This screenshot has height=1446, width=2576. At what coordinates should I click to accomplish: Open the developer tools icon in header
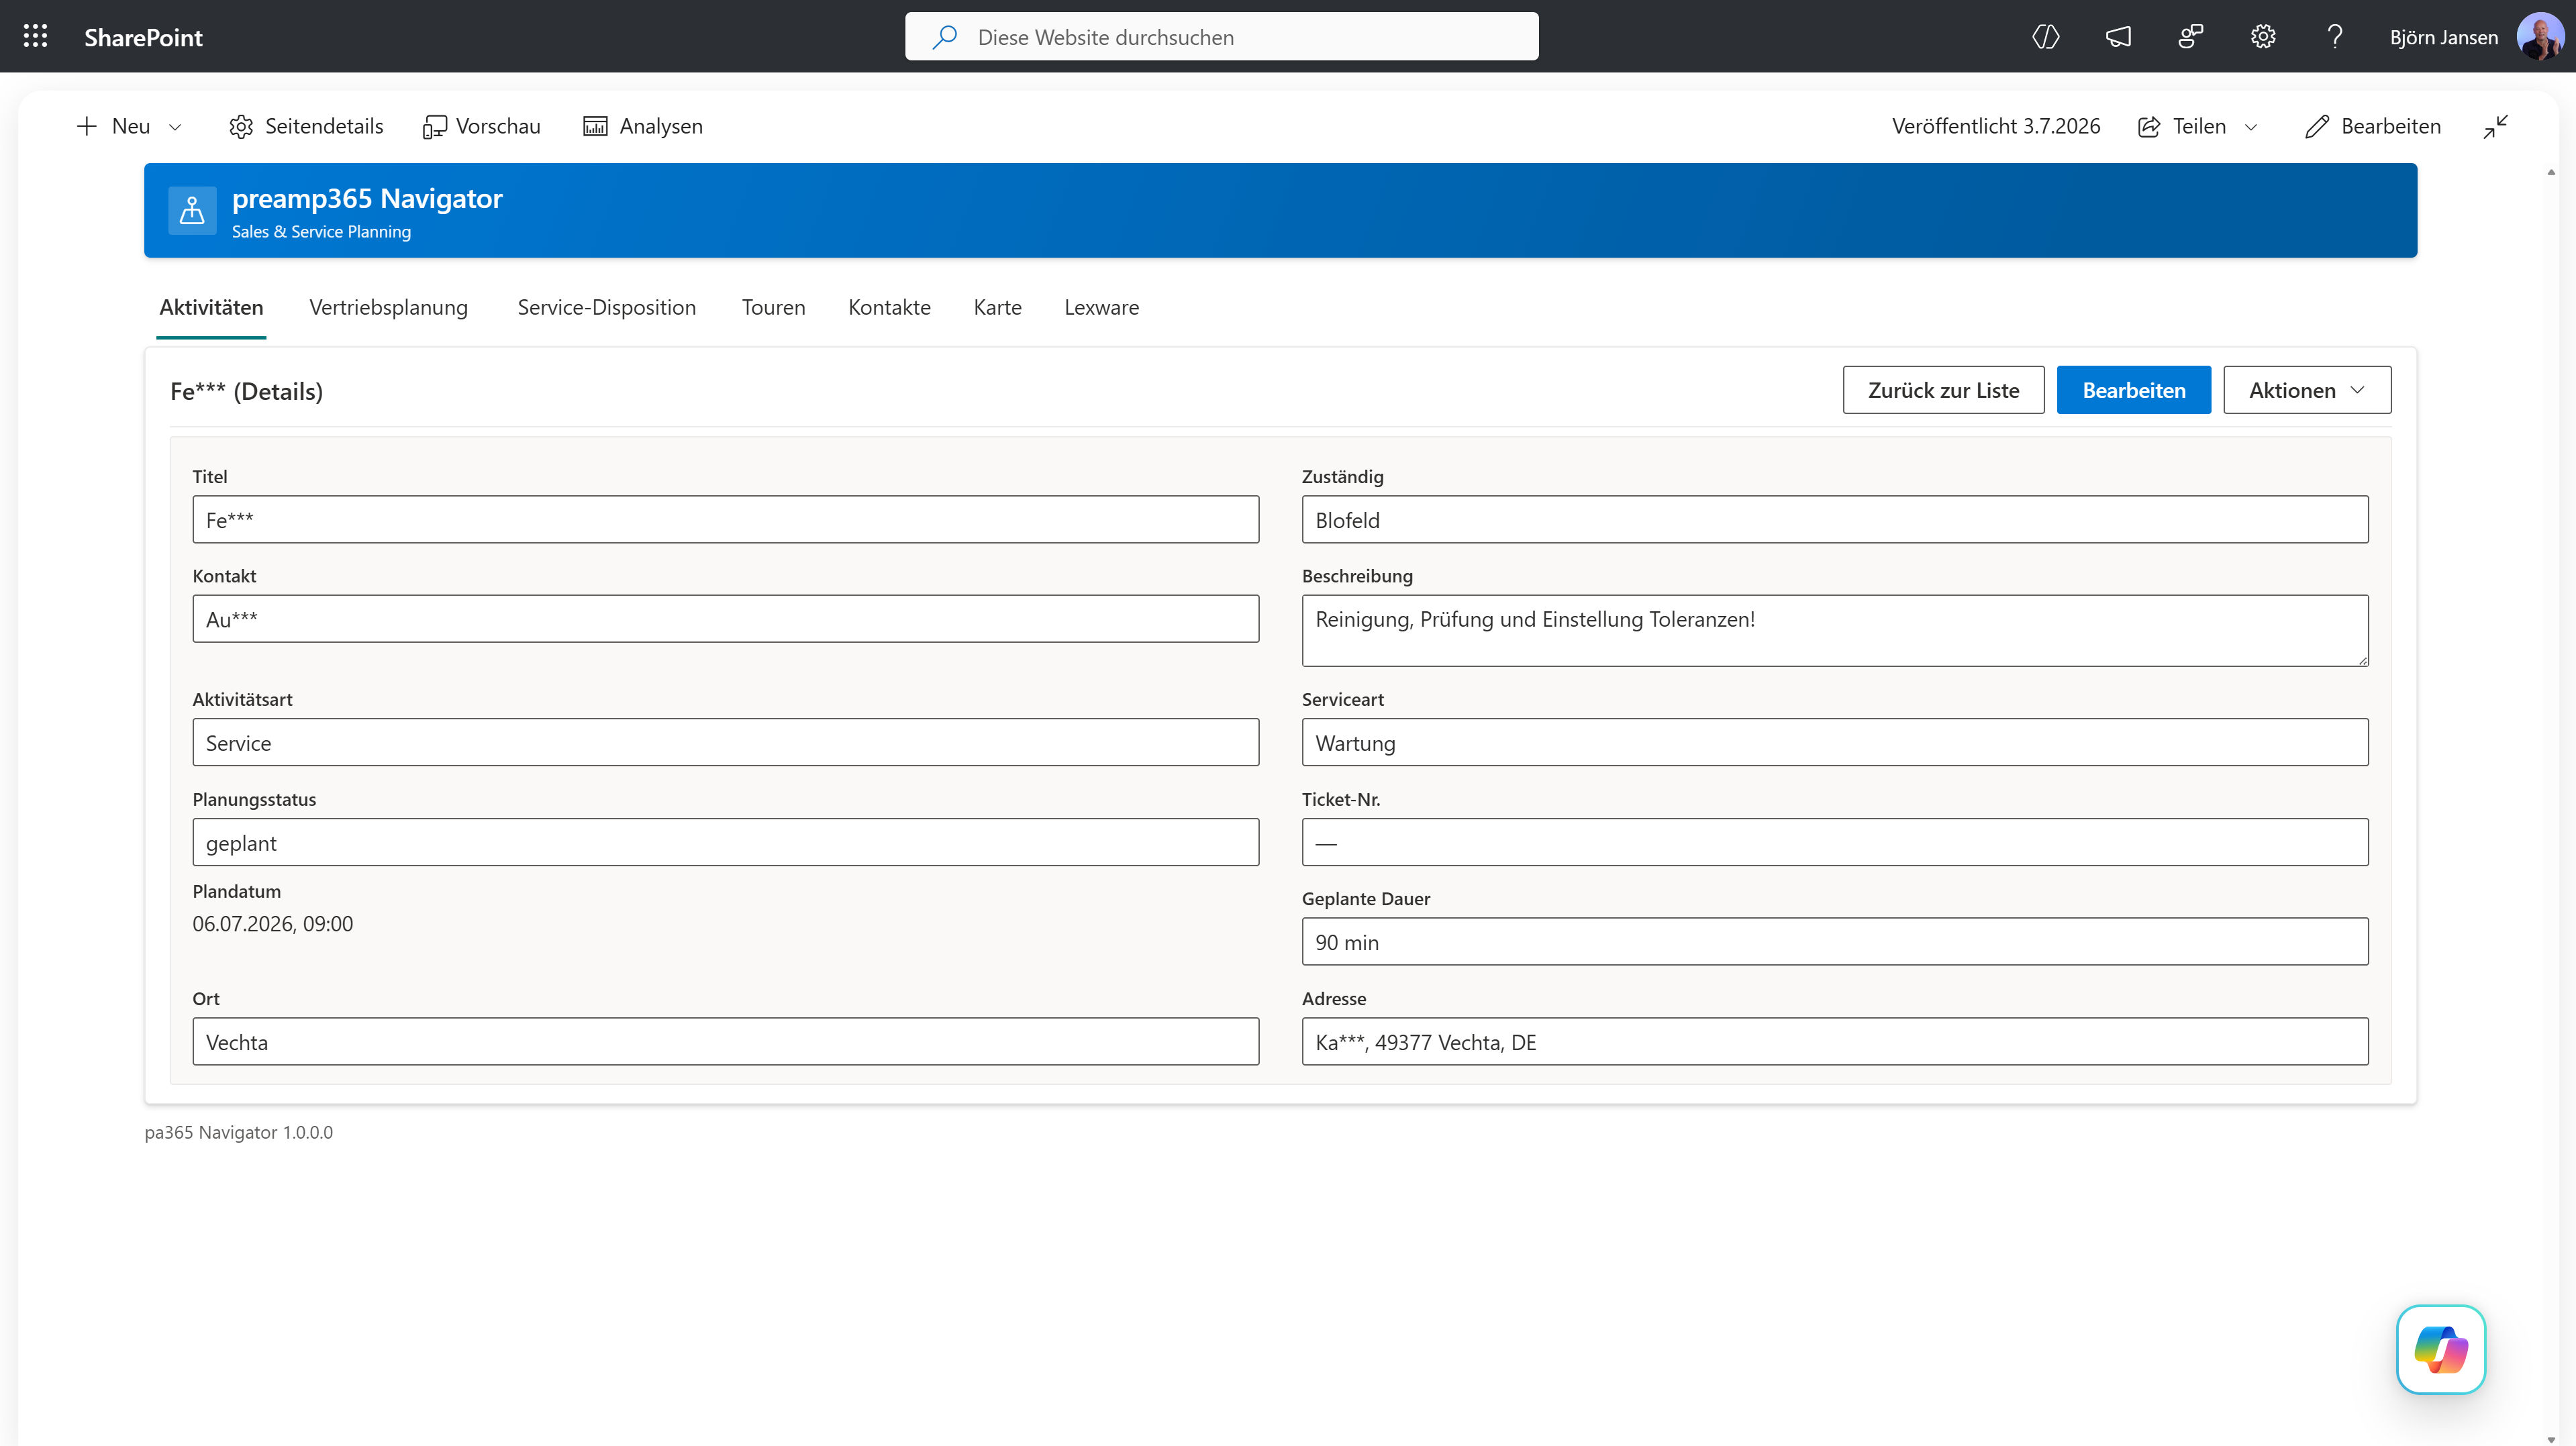[2046, 37]
